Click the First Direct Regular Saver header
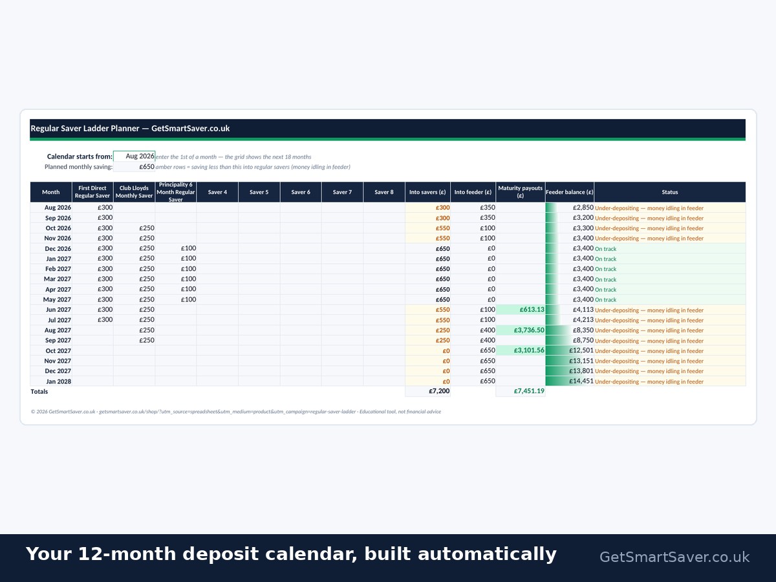 92,192
